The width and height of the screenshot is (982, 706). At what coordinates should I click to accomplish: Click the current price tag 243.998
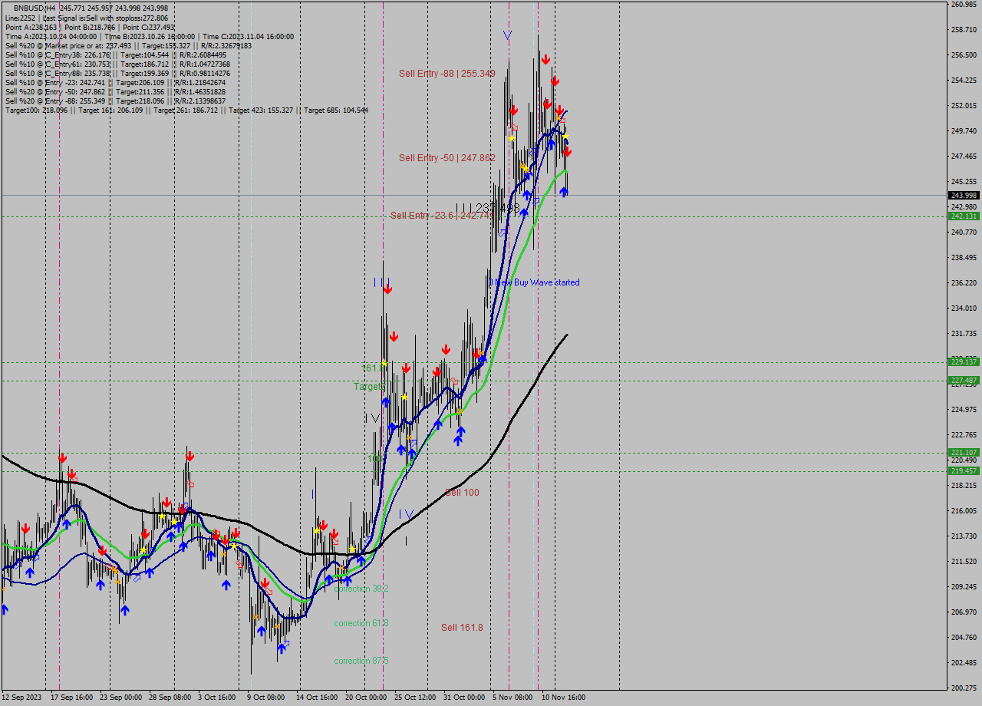[964, 195]
